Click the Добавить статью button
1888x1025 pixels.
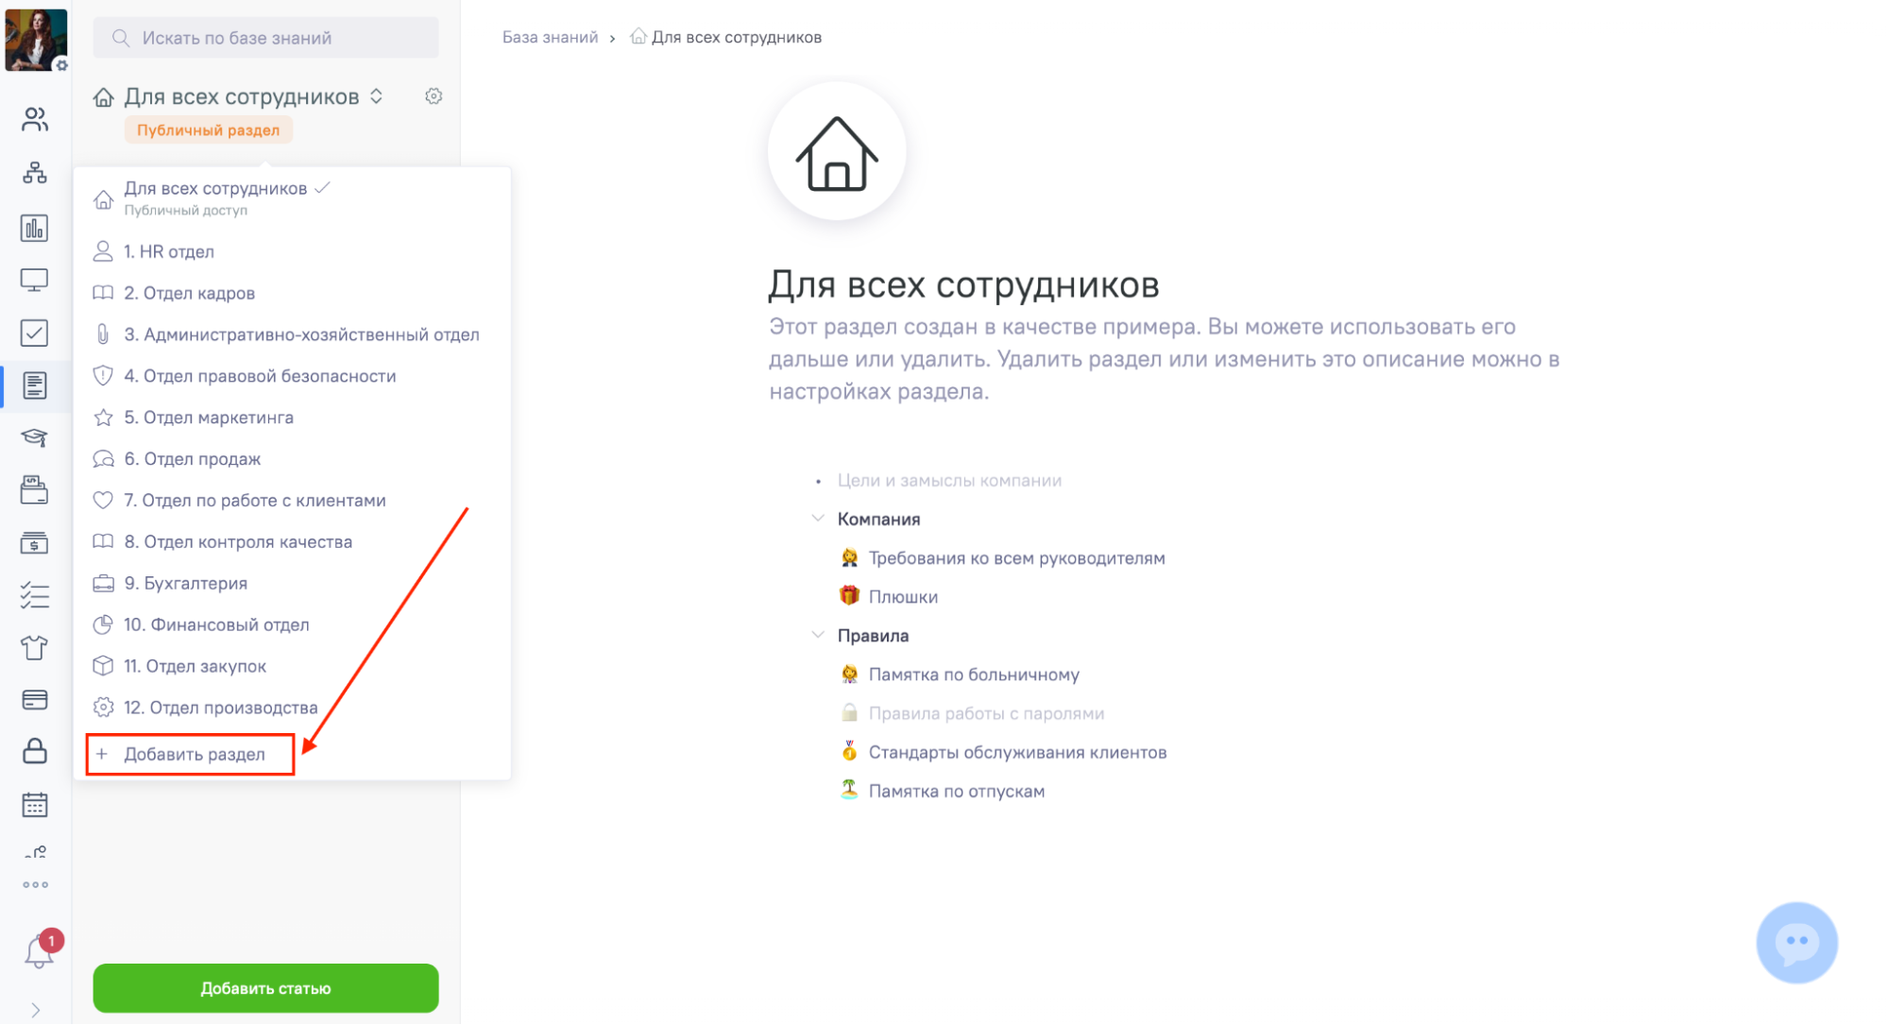click(x=265, y=988)
